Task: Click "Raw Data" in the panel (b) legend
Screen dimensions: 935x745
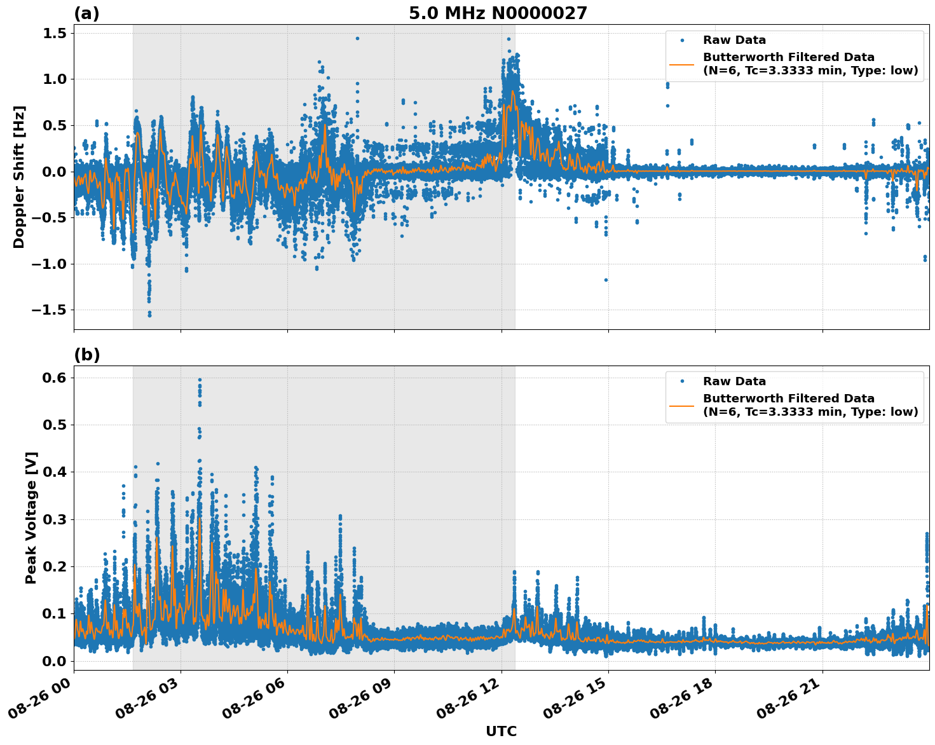Action: pos(734,381)
